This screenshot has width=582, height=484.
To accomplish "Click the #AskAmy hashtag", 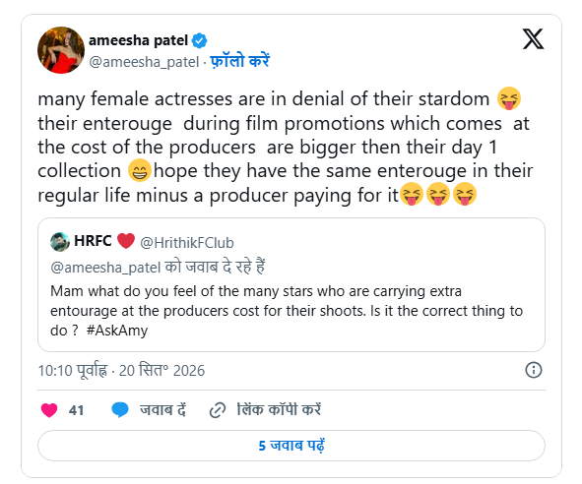I will point(117,331).
